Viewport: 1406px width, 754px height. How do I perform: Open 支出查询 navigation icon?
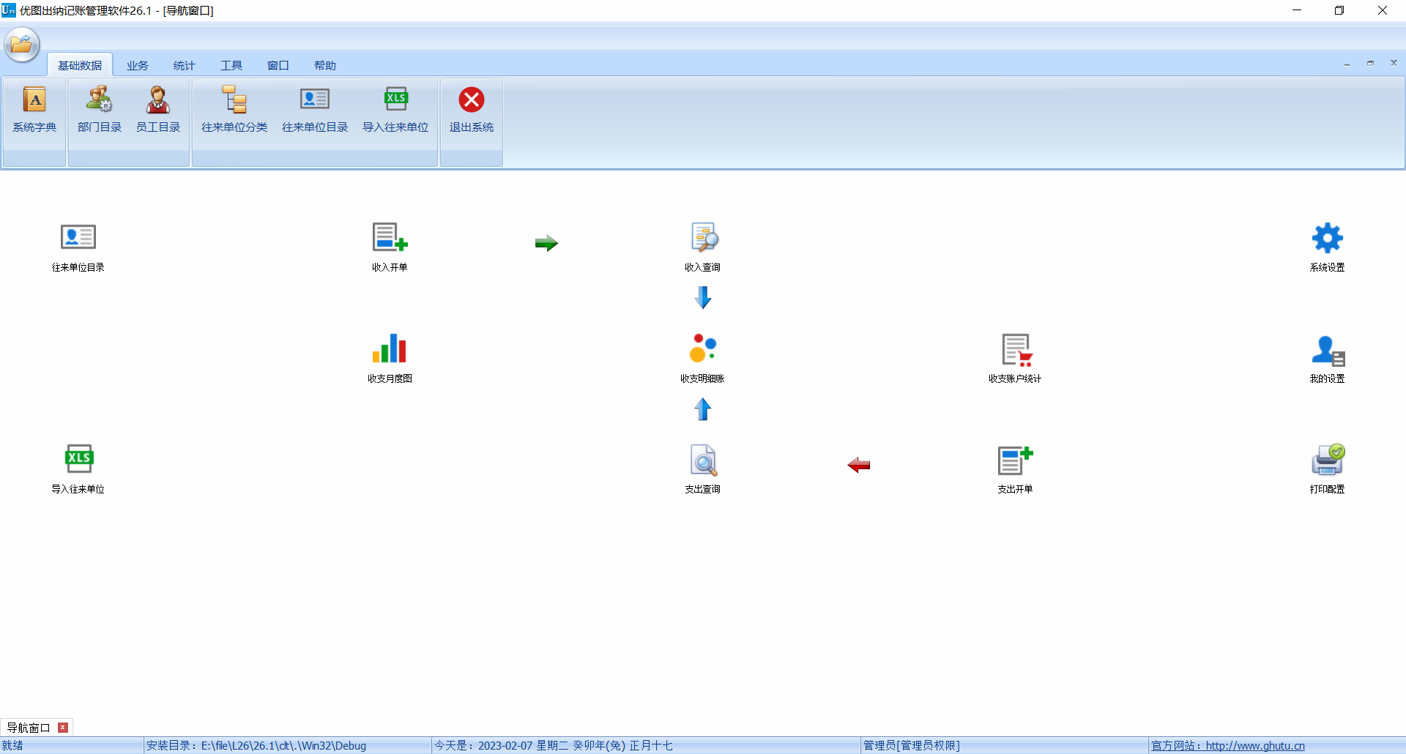coord(703,469)
